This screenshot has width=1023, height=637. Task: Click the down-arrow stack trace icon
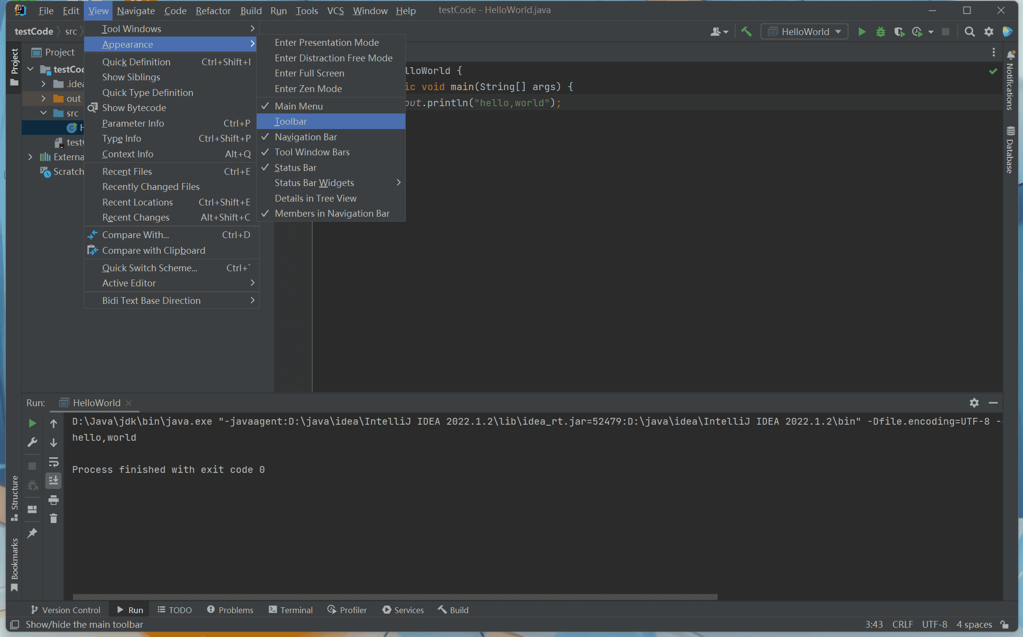click(54, 442)
